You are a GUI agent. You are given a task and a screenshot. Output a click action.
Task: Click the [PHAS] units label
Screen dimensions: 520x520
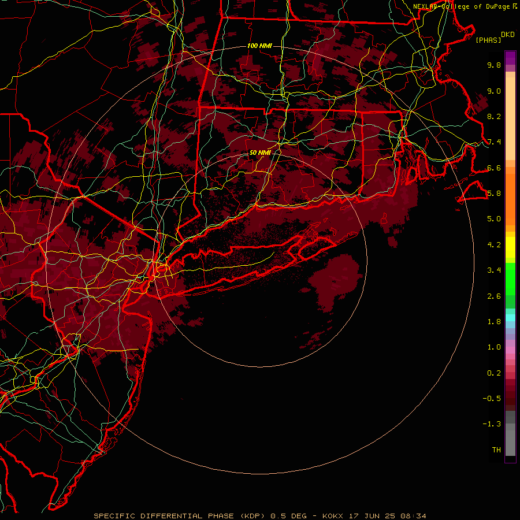[x=488, y=40]
